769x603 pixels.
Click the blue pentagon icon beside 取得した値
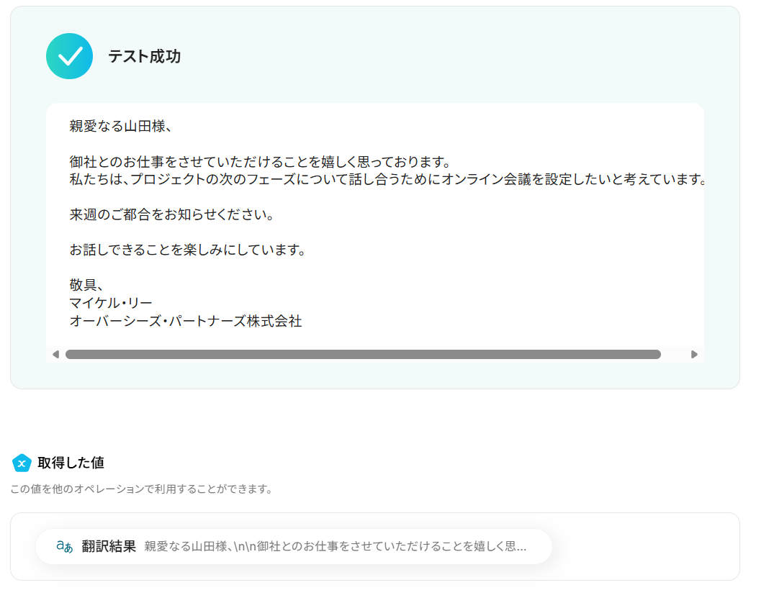22,463
